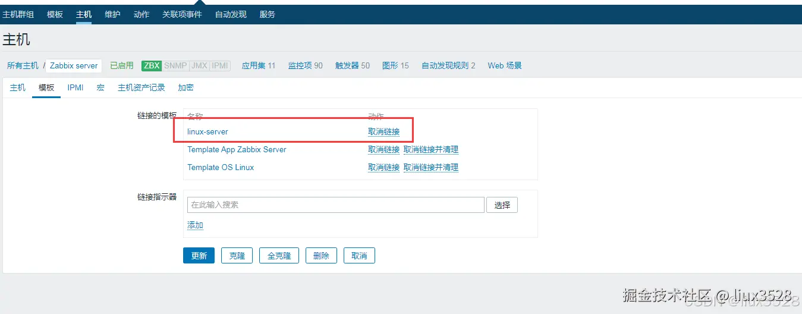Click the Zabbix server breadcrumb
This screenshot has width=802, height=314.
tap(74, 66)
